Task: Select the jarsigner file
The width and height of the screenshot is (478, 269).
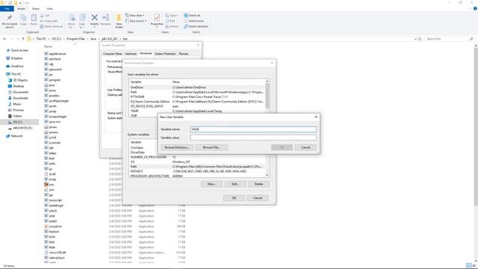Action: coord(52,80)
